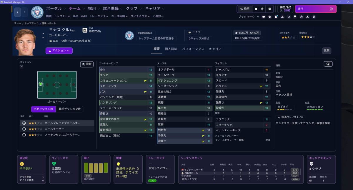Go to previous player with up arrow
353x190 pixels.
click(43, 34)
